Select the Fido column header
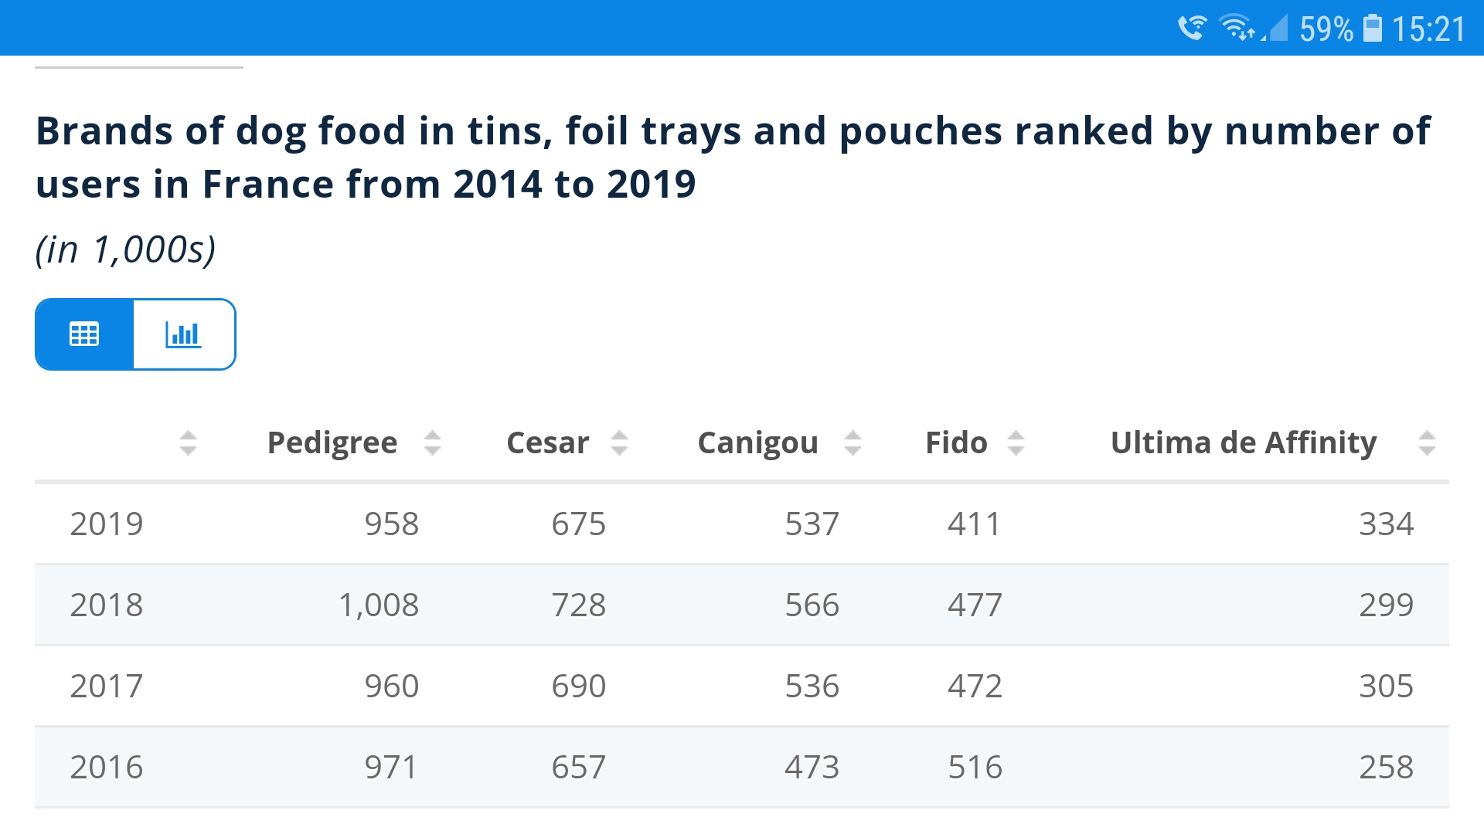The height and width of the screenshot is (834, 1484). (x=956, y=443)
